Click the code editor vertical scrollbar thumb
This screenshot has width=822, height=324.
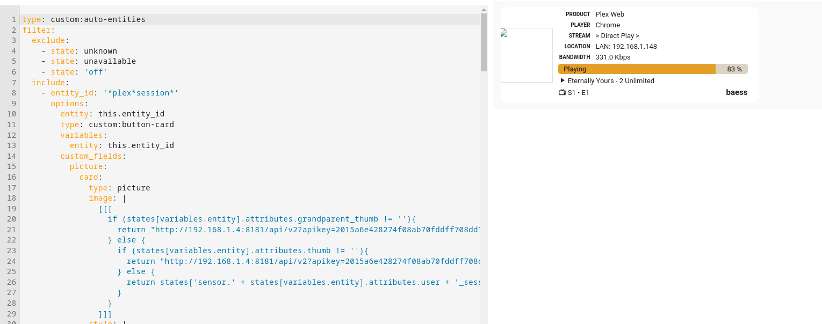point(484,43)
